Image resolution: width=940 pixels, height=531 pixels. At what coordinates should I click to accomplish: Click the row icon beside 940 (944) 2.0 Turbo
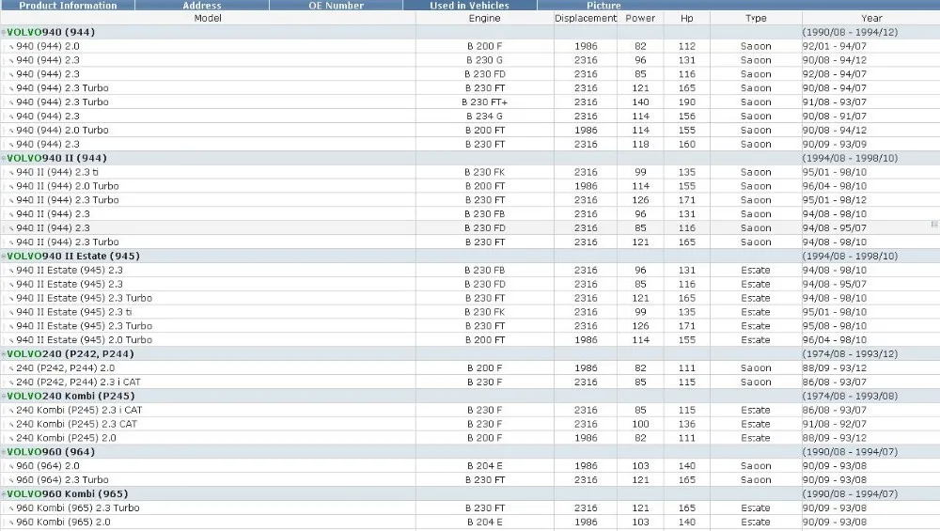[10, 131]
